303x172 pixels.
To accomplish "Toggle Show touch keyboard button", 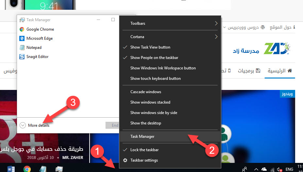I will tap(170, 79).
